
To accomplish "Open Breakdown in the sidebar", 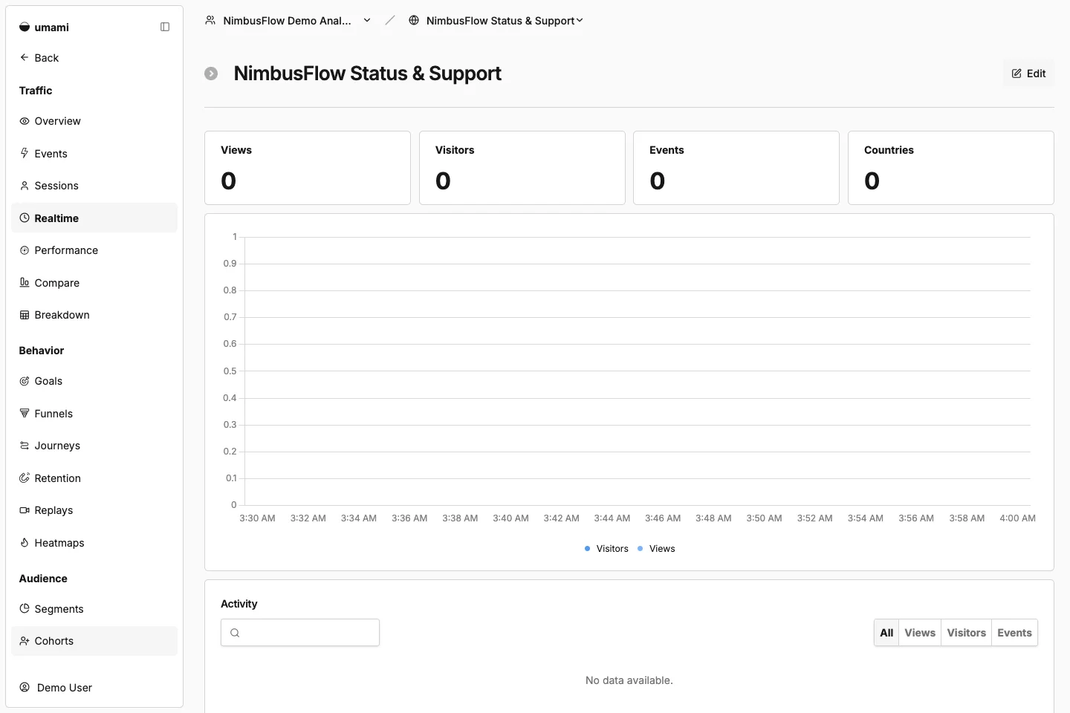I will coord(94,315).
